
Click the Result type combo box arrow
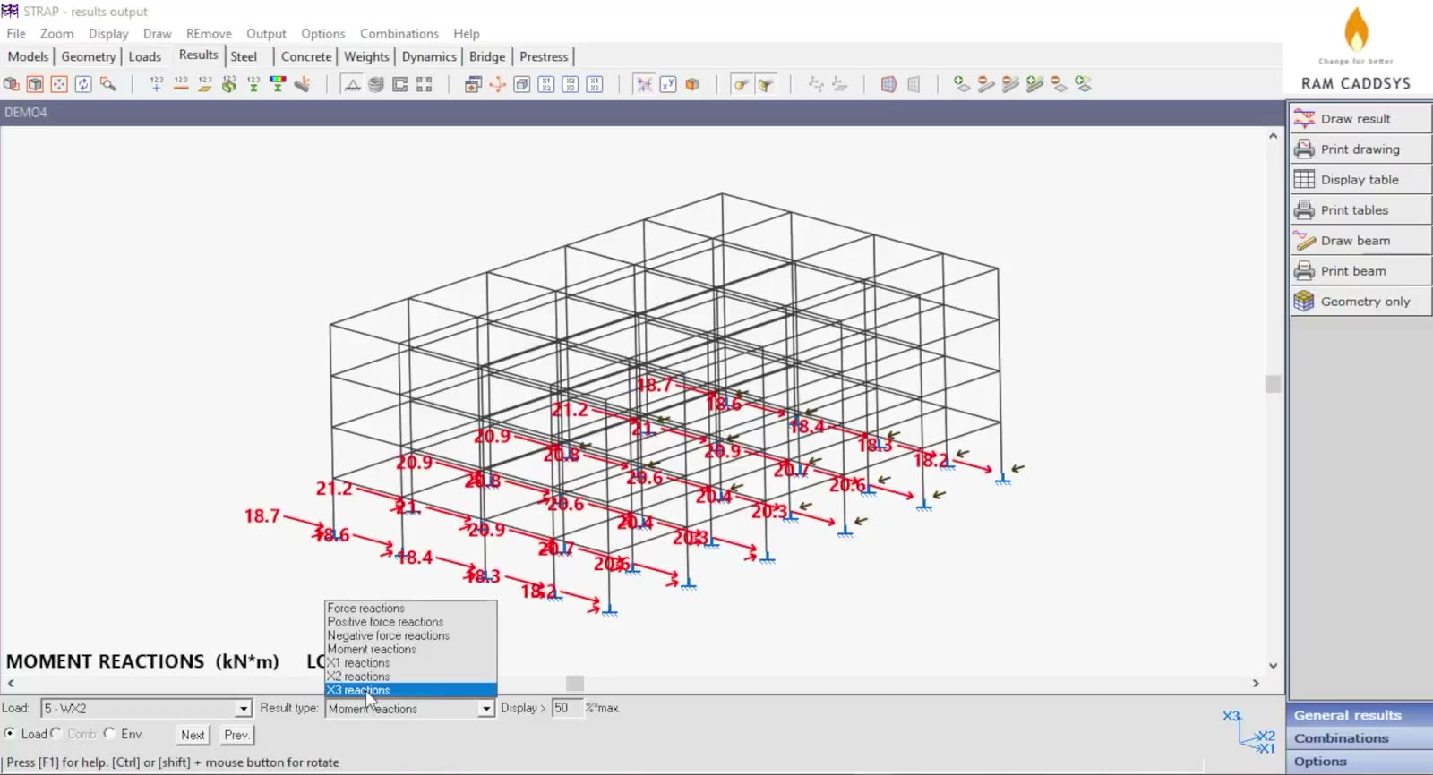coord(485,709)
